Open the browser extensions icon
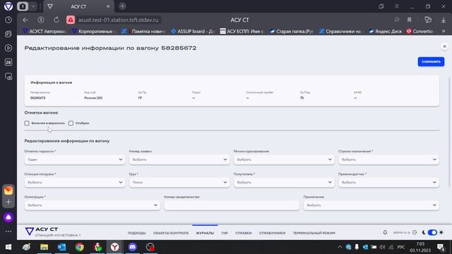 (x=428, y=20)
